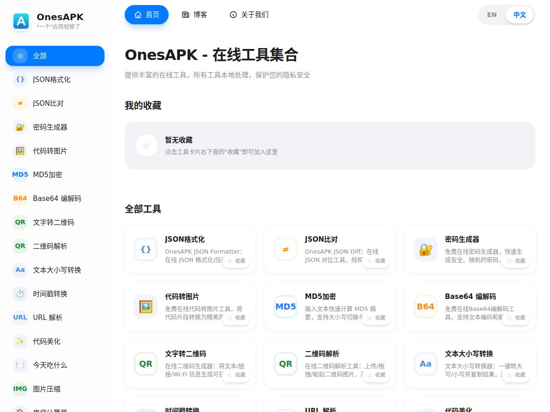Switch language to 中文
Screen dimensions: 550x412
click(x=520, y=15)
